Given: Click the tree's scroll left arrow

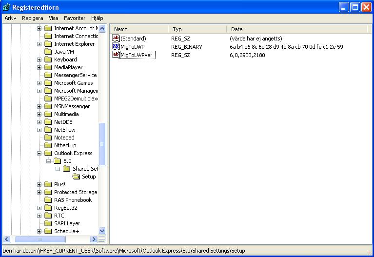Looking at the screenshot, I should (7, 239).
